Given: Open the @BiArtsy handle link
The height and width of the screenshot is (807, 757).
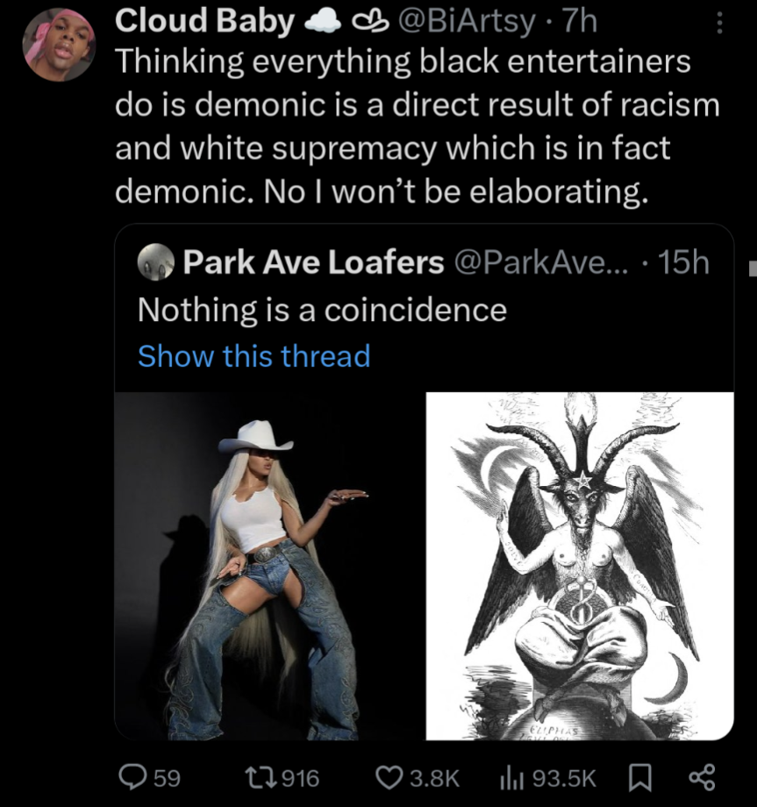Looking at the screenshot, I should 466,22.
